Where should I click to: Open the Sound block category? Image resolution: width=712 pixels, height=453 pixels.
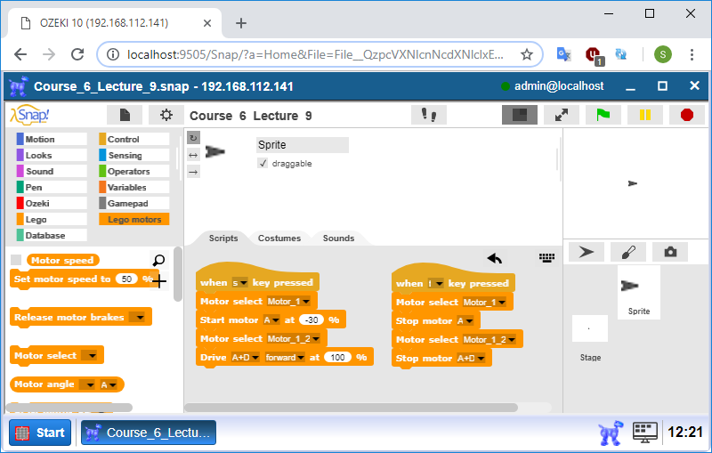point(52,171)
